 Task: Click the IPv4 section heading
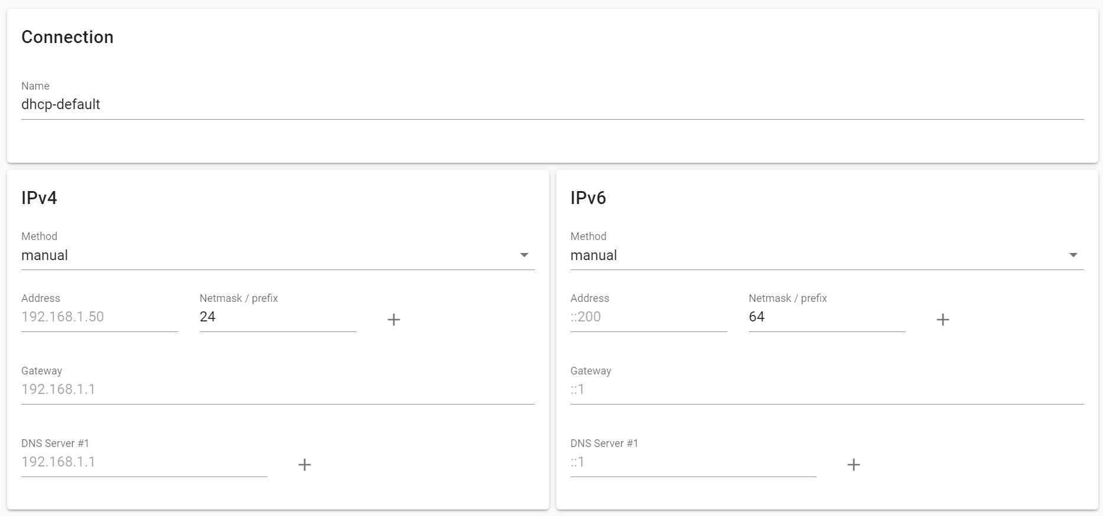click(39, 198)
